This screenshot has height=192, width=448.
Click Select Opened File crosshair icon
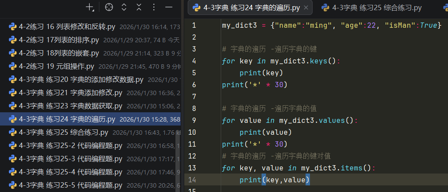(x=109, y=7)
